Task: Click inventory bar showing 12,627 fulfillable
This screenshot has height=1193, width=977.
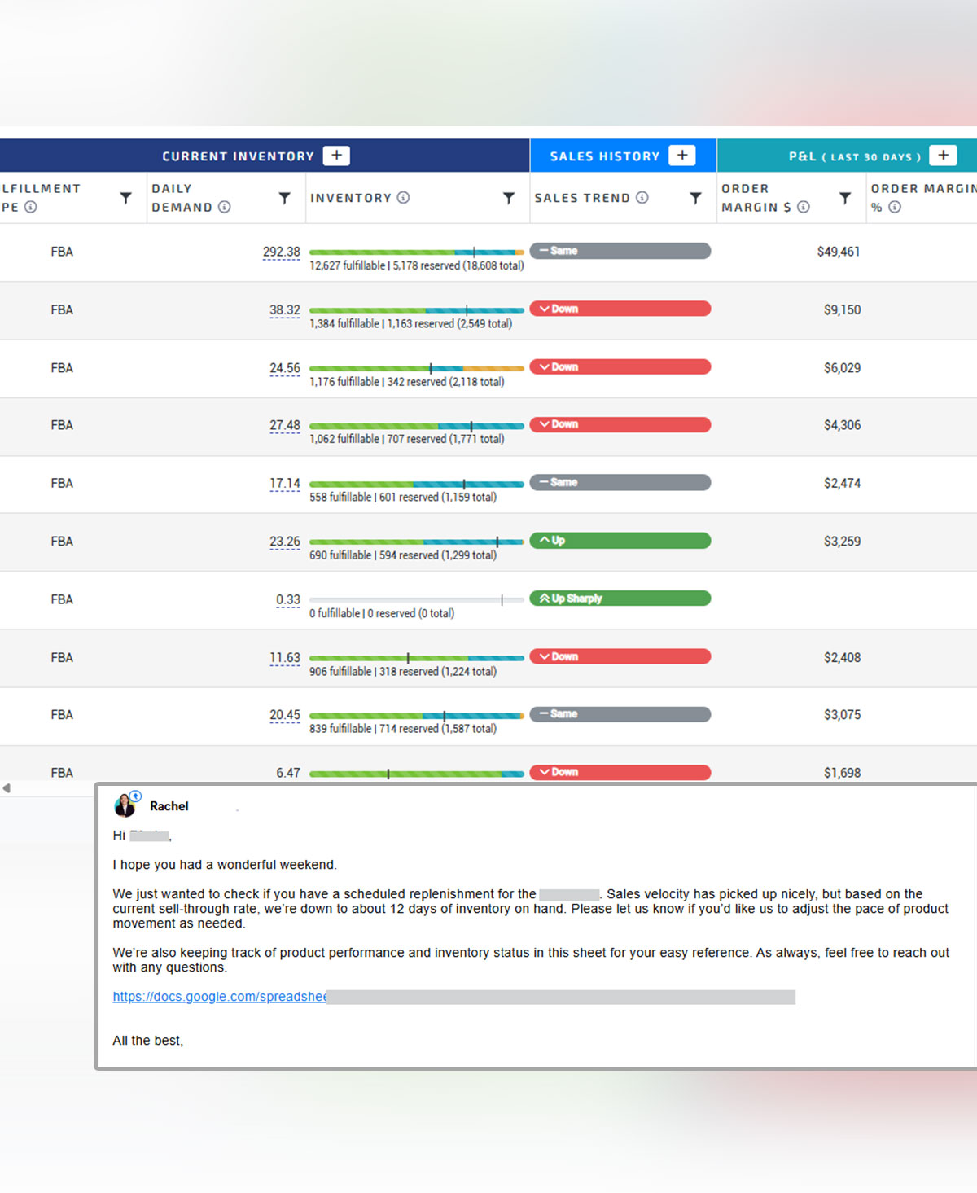Action: pos(417,252)
